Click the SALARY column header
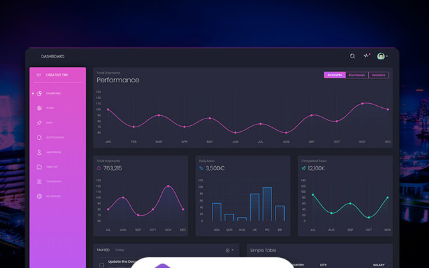The image size is (429, 268). click(379, 265)
